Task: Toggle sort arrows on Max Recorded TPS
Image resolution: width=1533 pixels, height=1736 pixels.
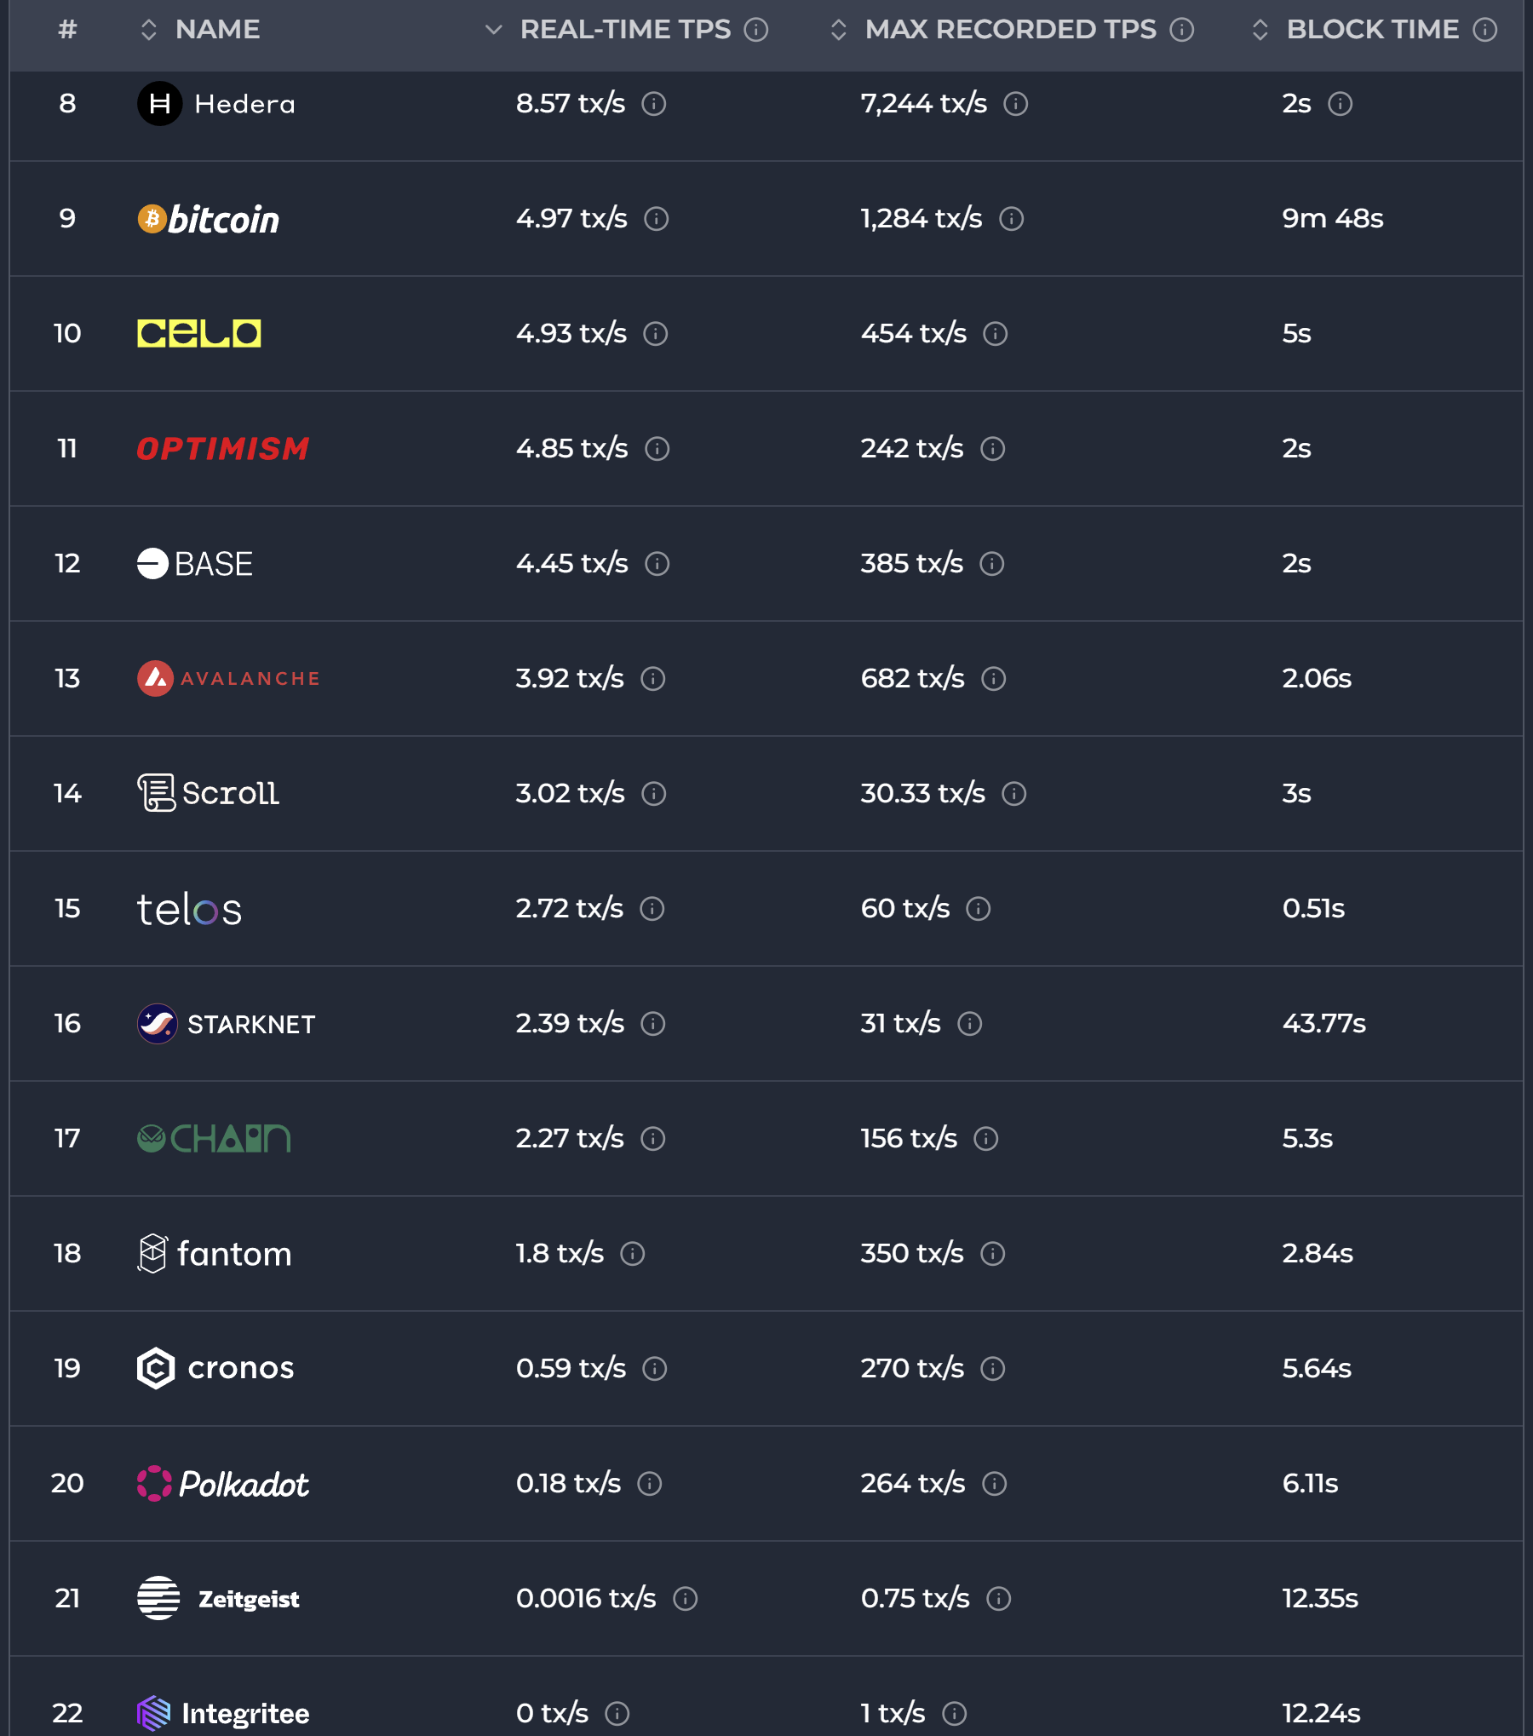Action: pyautogui.click(x=838, y=30)
